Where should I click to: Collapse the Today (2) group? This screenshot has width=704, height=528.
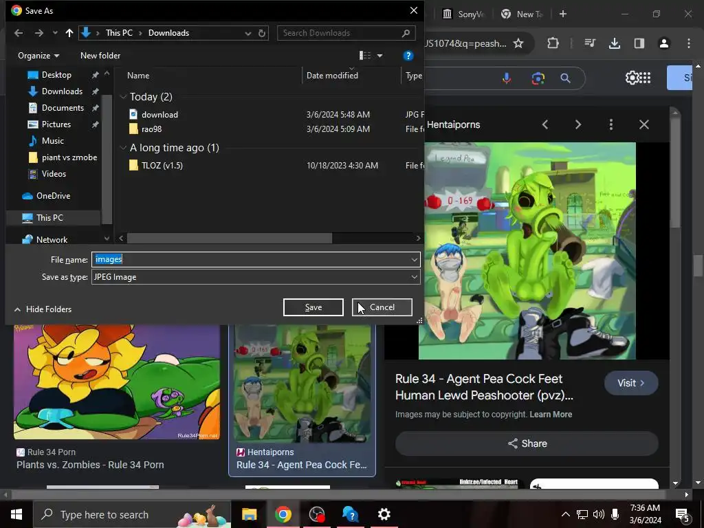coord(123,97)
